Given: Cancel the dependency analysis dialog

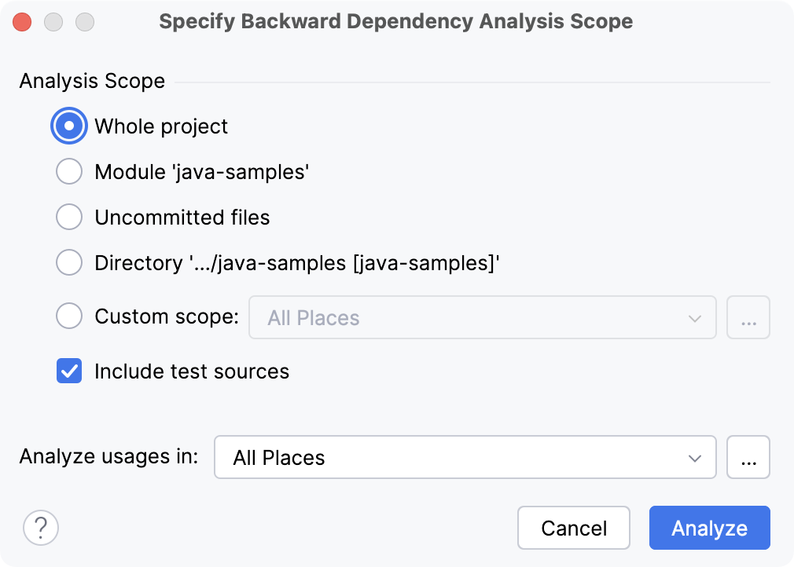Looking at the screenshot, I should [574, 528].
